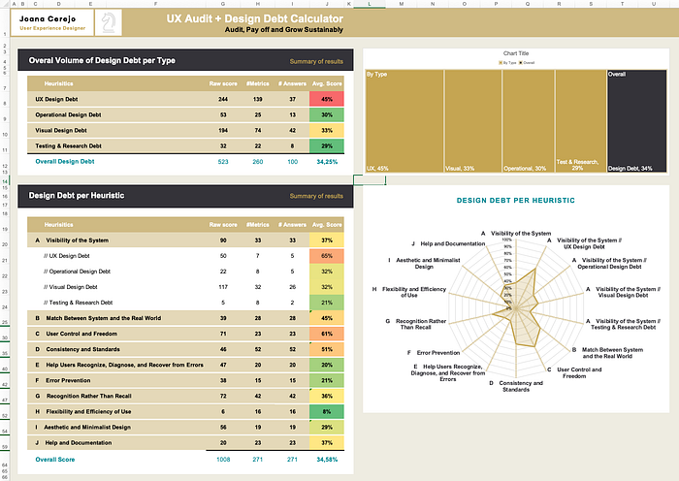679x481 pixels.
Task: Click 'Avg. Score' header in the heuristic table
Action: (327, 225)
